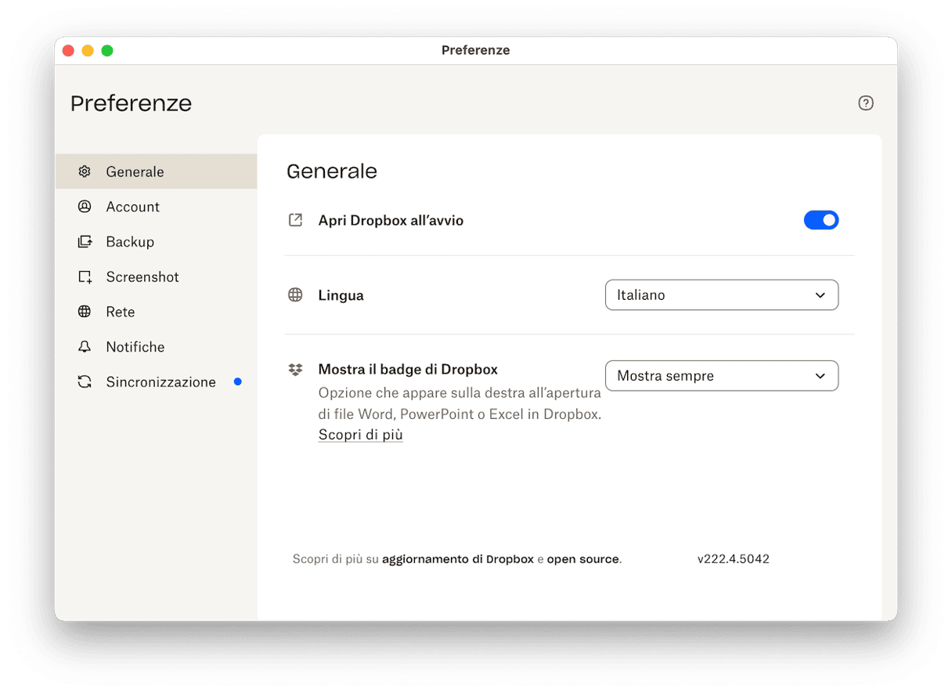Toggle Apri Dropbox all'avvio switch
Image resolution: width=952 pixels, height=693 pixels.
pos(821,220)
